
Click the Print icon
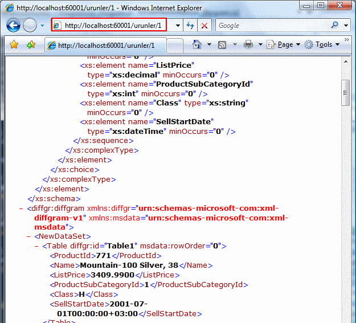coord(248,44)
